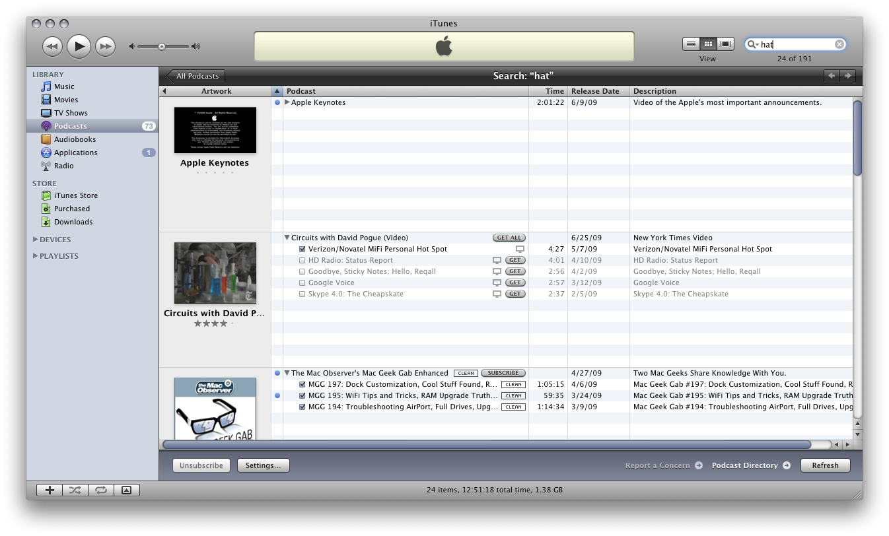Image resolution: width=889 pixels, height=536 pixels.
Task: Switch to Cover Flow view
Action: tap(726, 44)
